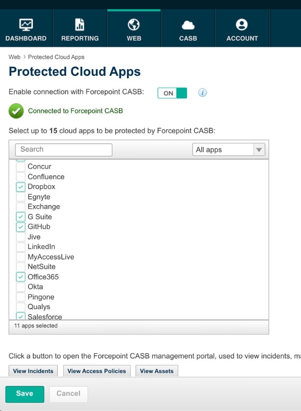Click the View Incidents button
The width and height of the screenshot is (301, 411).
click(33, 371)
